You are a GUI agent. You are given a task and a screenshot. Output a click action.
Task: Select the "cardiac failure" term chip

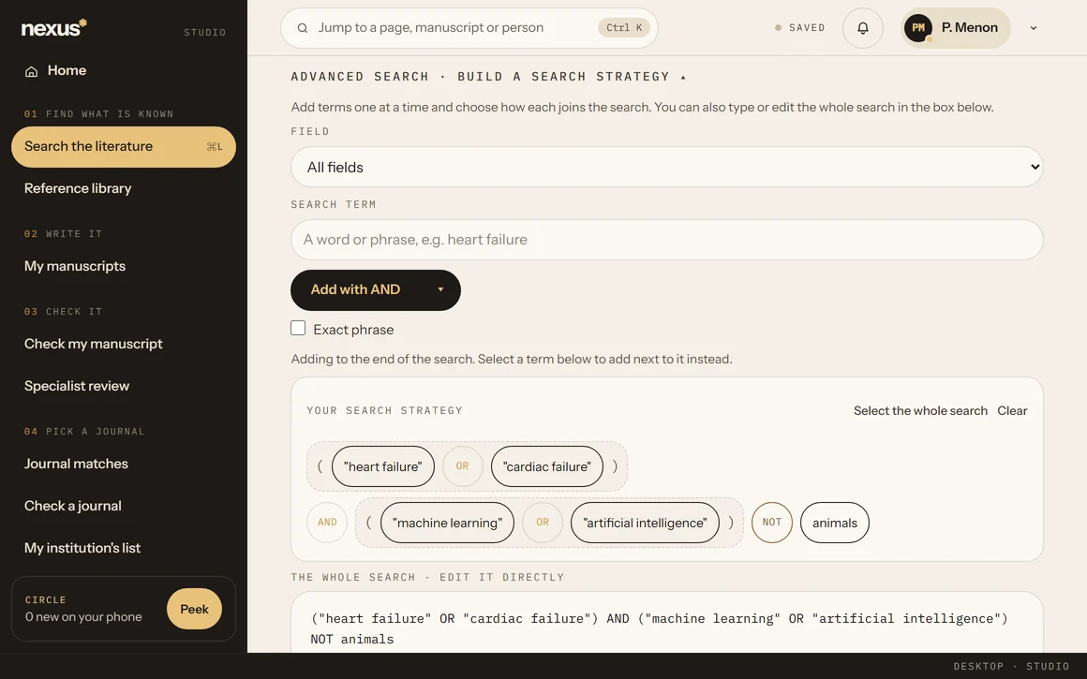coord(547,466)
